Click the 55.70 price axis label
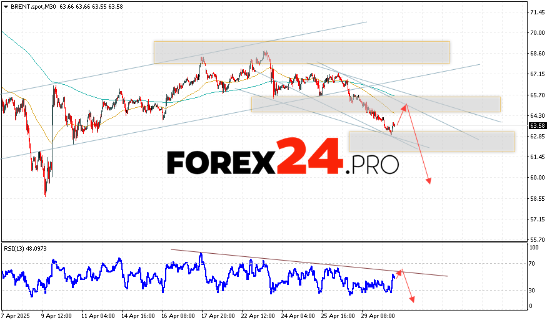552x323 pixels. coord(537,240)
